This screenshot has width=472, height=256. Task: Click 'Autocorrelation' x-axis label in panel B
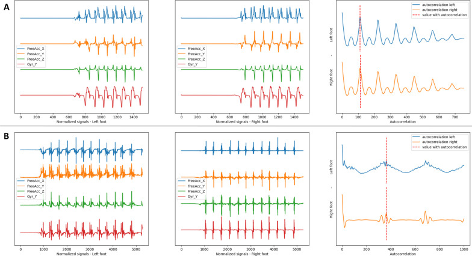403,254
